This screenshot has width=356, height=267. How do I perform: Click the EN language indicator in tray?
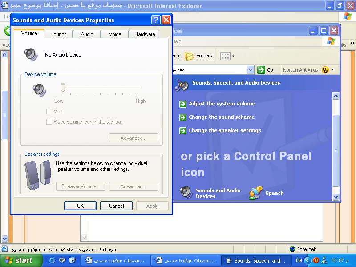(x=299, y=260)
